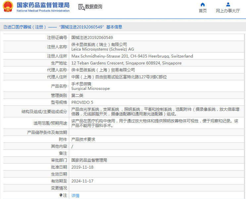Click the bulb icon beside 注

tap(61, 195)
